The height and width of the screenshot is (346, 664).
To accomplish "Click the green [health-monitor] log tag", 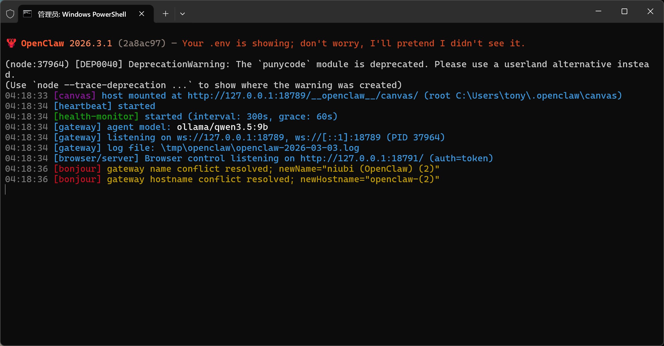I will click(96, 117).
